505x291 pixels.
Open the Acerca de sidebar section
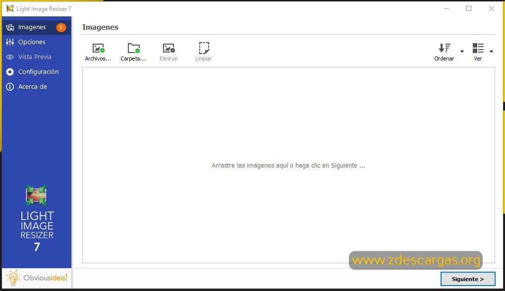point(36,86)
